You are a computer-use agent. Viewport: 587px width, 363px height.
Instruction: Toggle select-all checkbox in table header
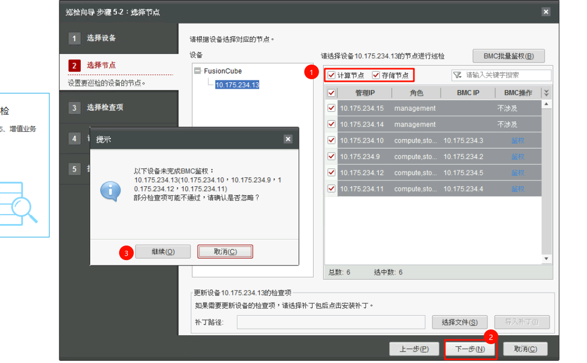[x=331, y=93]
